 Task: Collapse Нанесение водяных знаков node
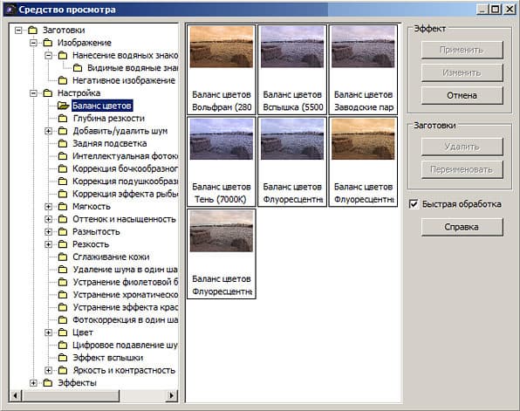tap(48, 56)
